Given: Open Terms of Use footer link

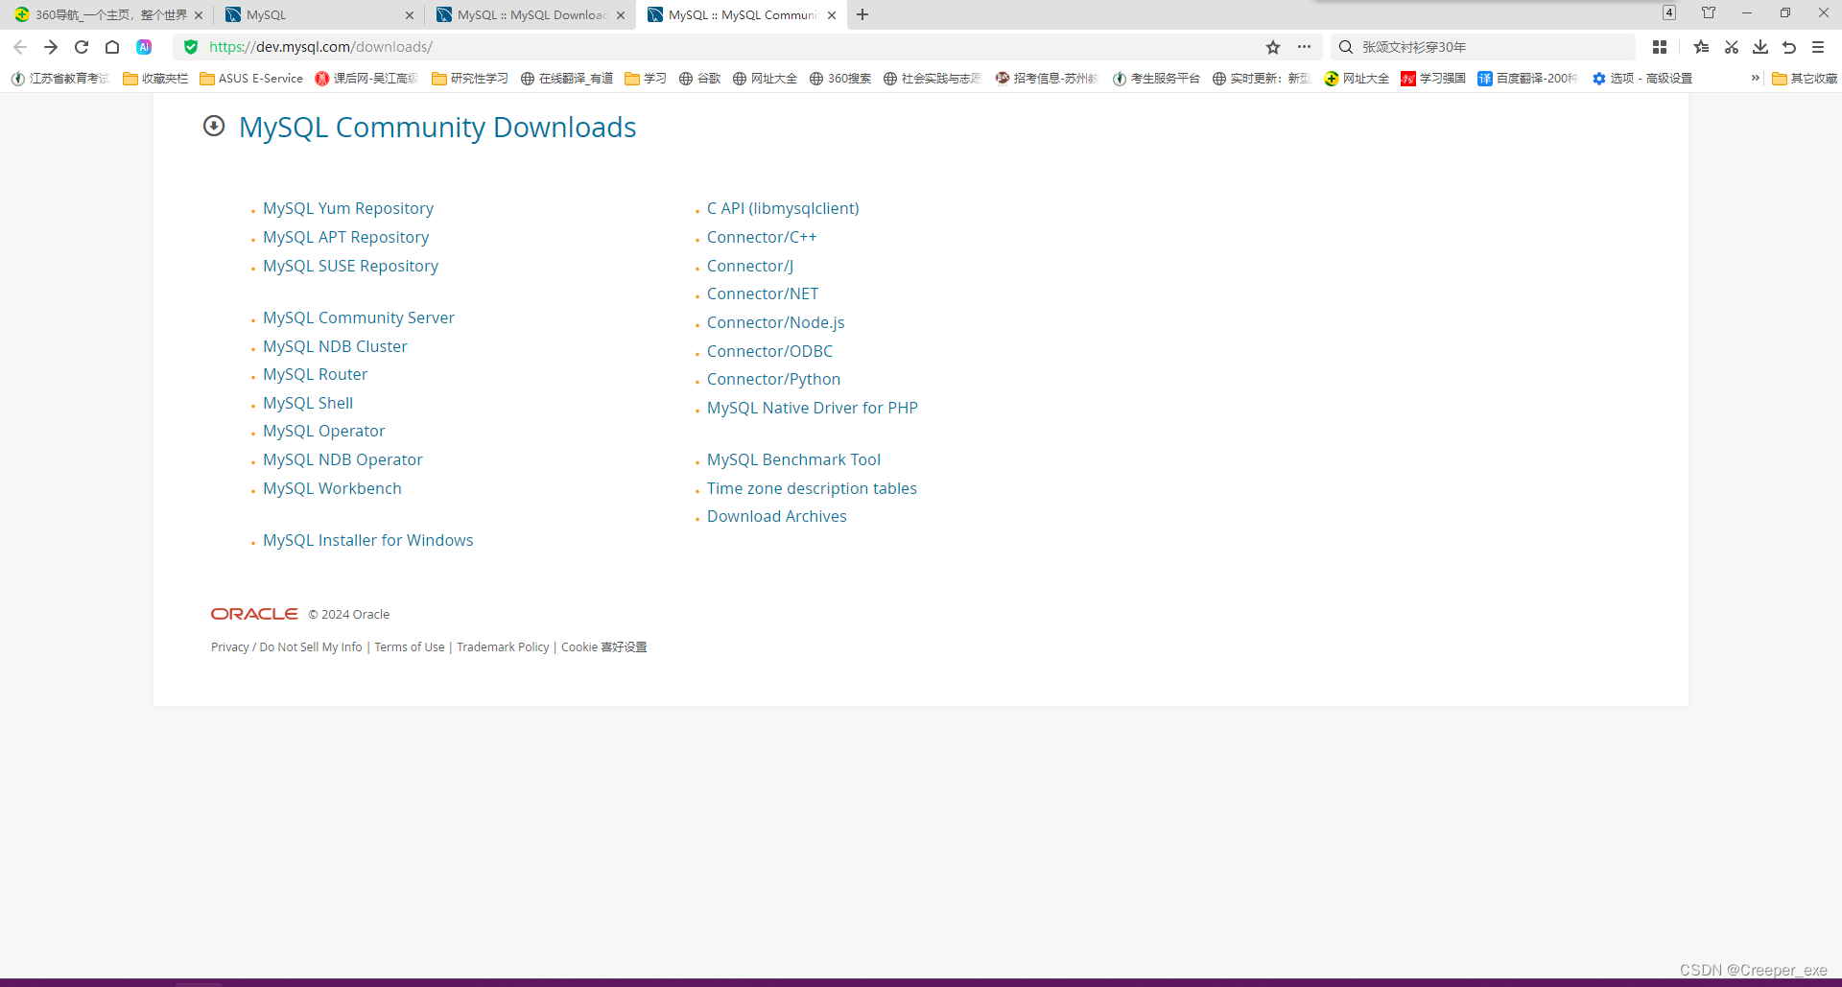Looking at the screenshot, I should [410, 647].
